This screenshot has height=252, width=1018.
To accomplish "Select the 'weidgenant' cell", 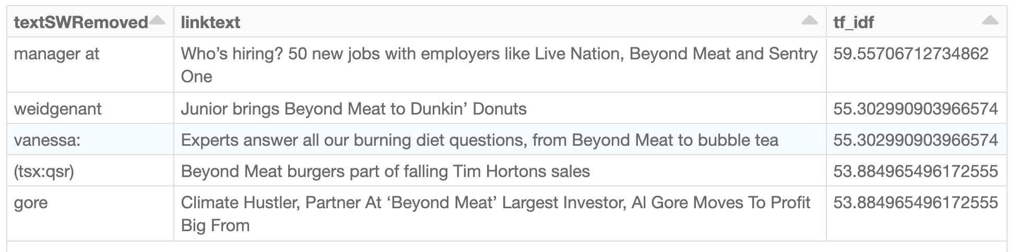I will coord(57,109).
